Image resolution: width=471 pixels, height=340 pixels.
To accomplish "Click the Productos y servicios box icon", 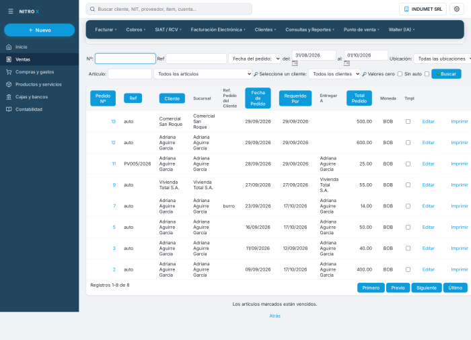I will tap(9, 84).
